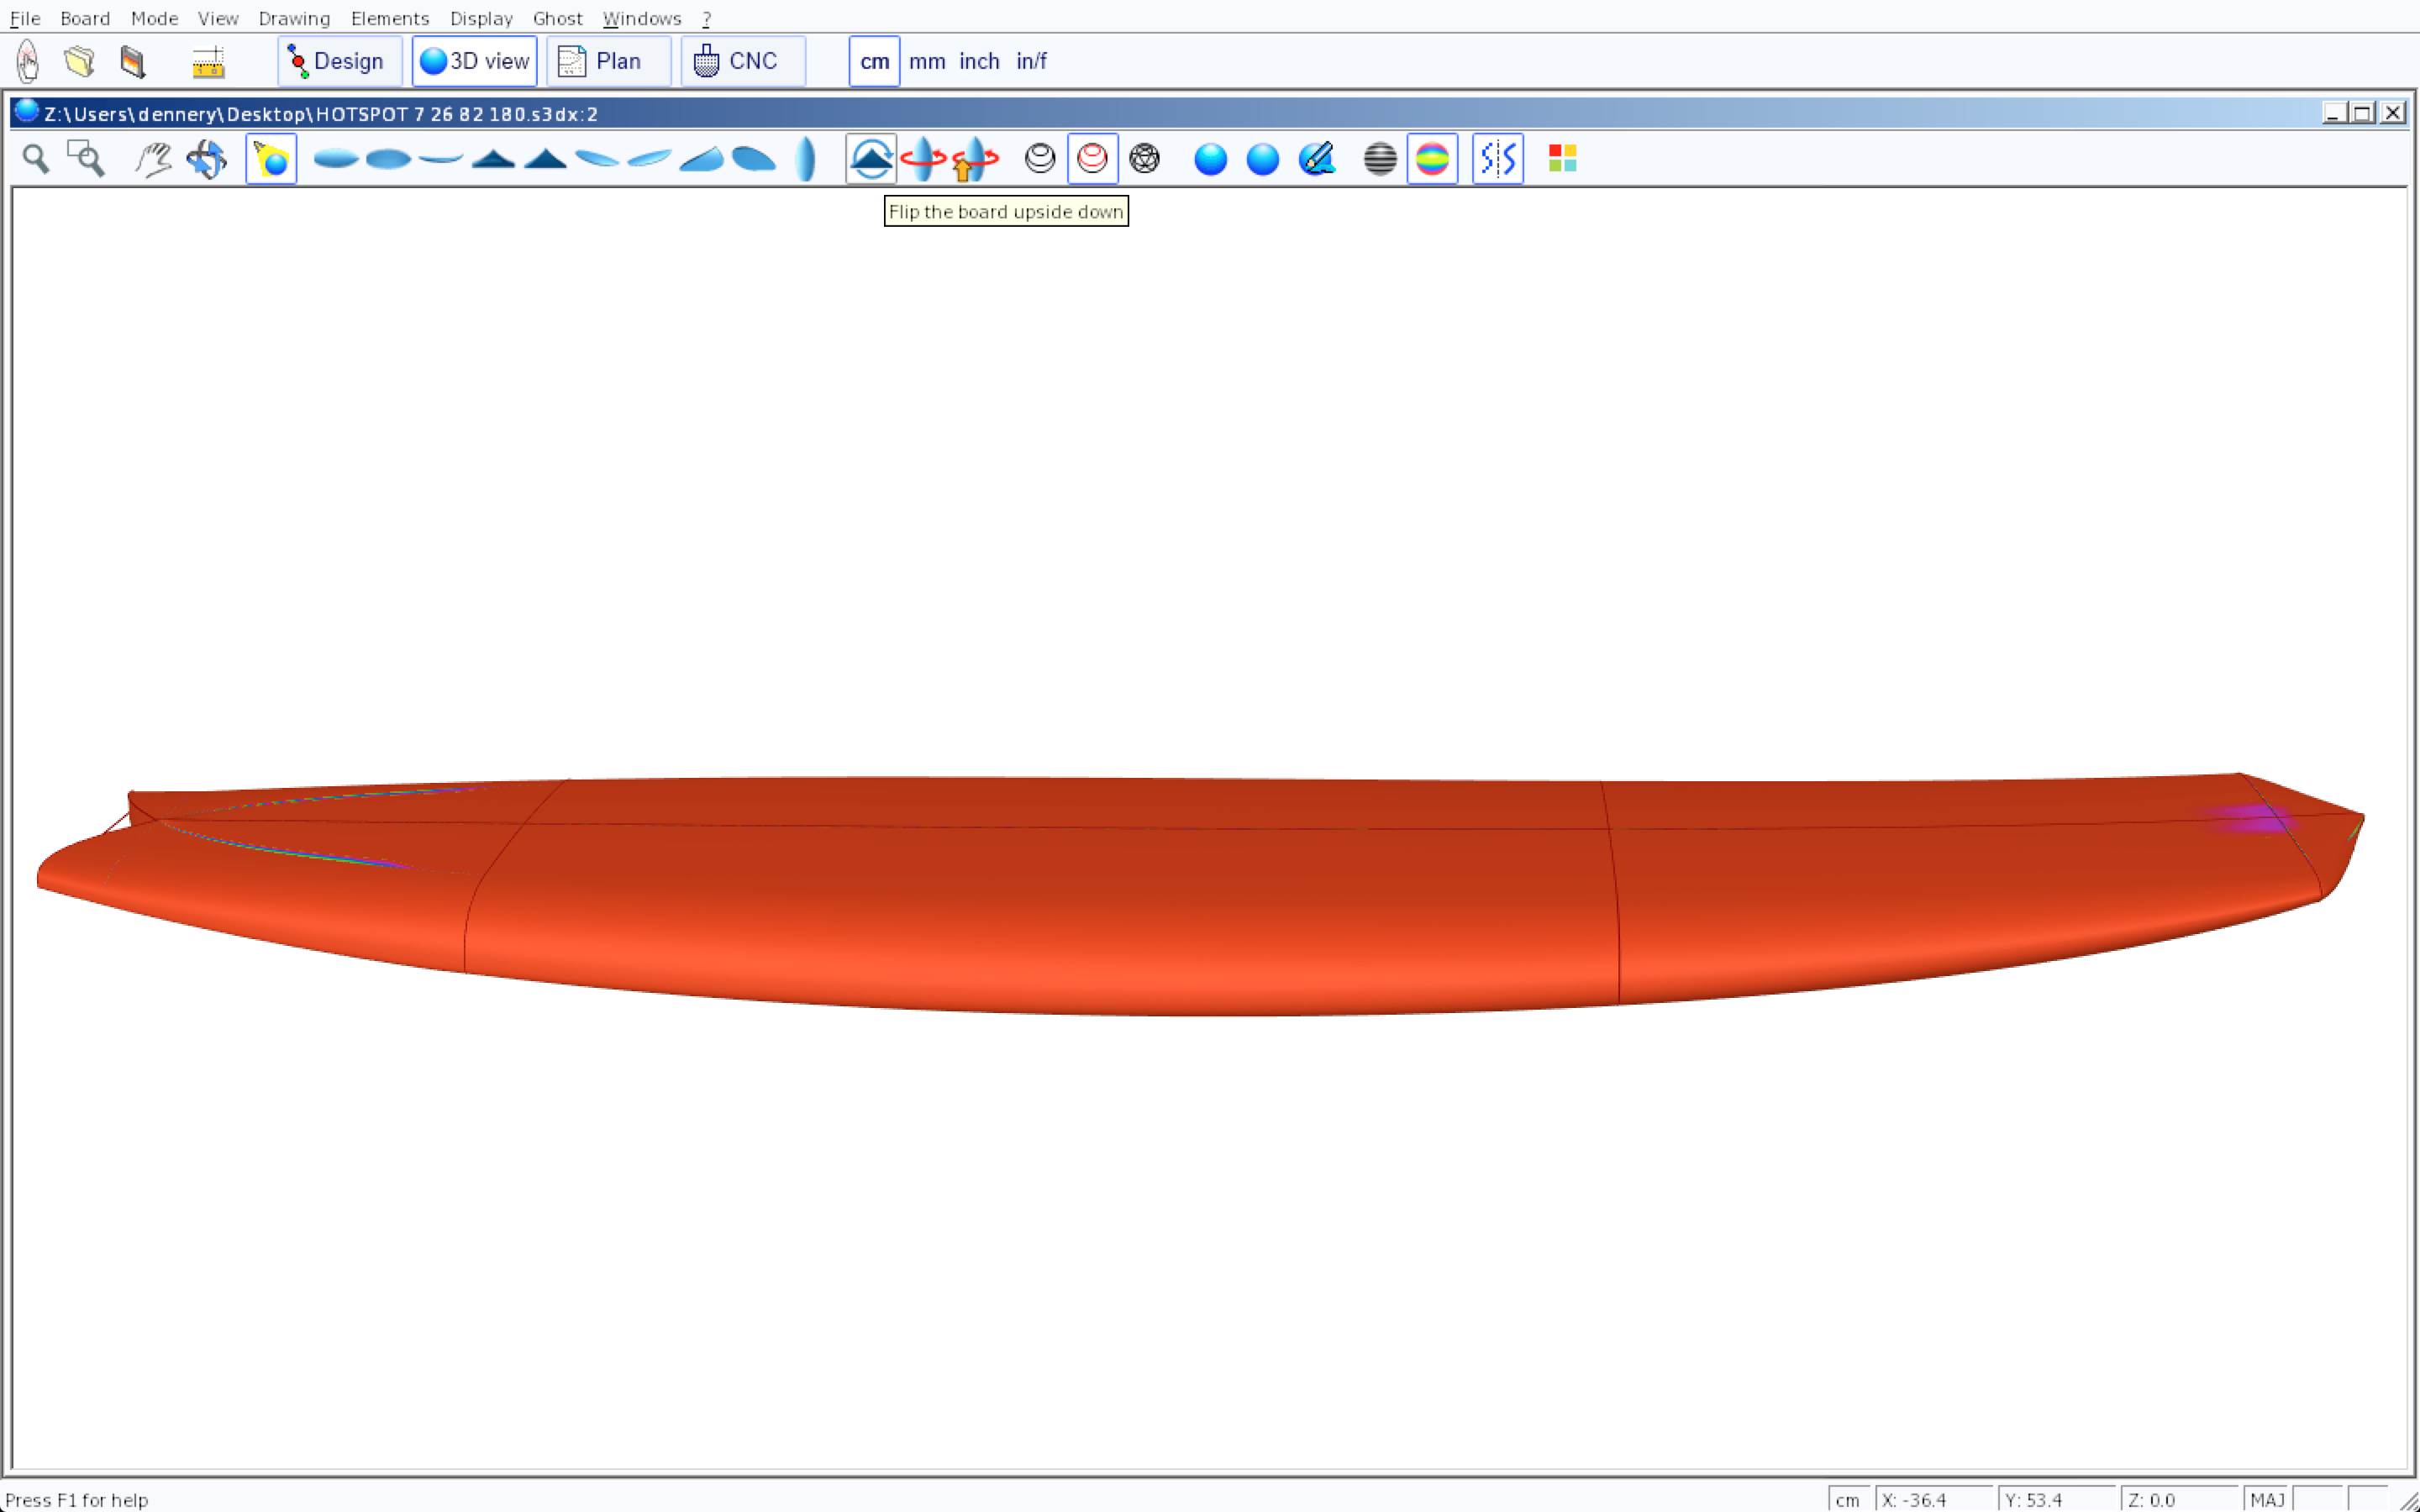
Task: Toggle the rainbow curvature sphere display
Action: tap(1432, 159)
